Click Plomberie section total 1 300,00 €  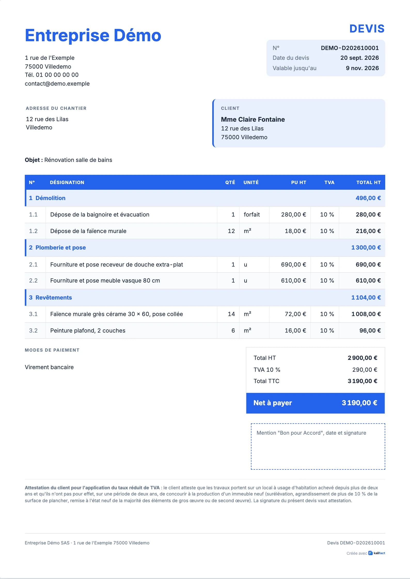(x=366, y=247)
